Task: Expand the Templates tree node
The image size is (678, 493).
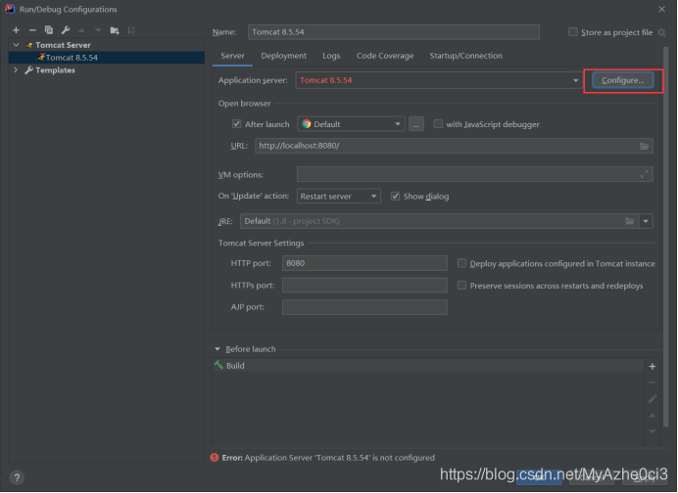Action: tap(15, 70)
